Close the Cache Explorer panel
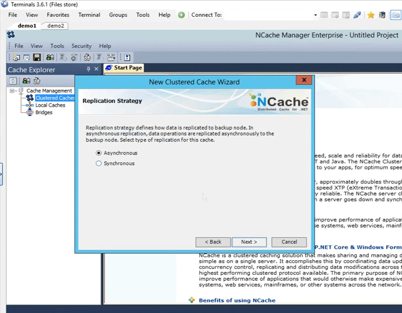The width and height of the screenshot is (402, 313). [96, 69]
